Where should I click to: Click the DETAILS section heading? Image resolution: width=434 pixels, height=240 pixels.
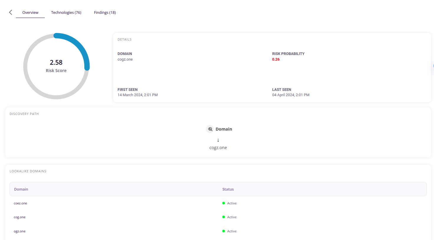tap(124, 39)
